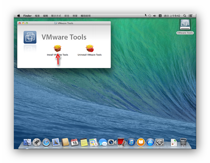Click the "Uninstall VMware Tools" label text
210x163 pixels.
tap(90, 55)
